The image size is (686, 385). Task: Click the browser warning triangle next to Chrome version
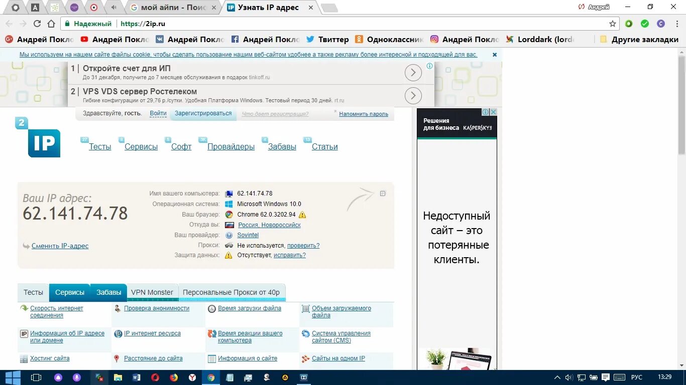(302, 215)
